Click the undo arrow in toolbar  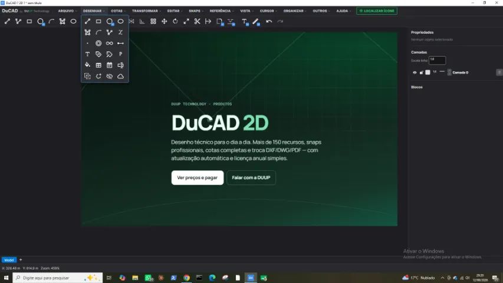click(269, 21)
